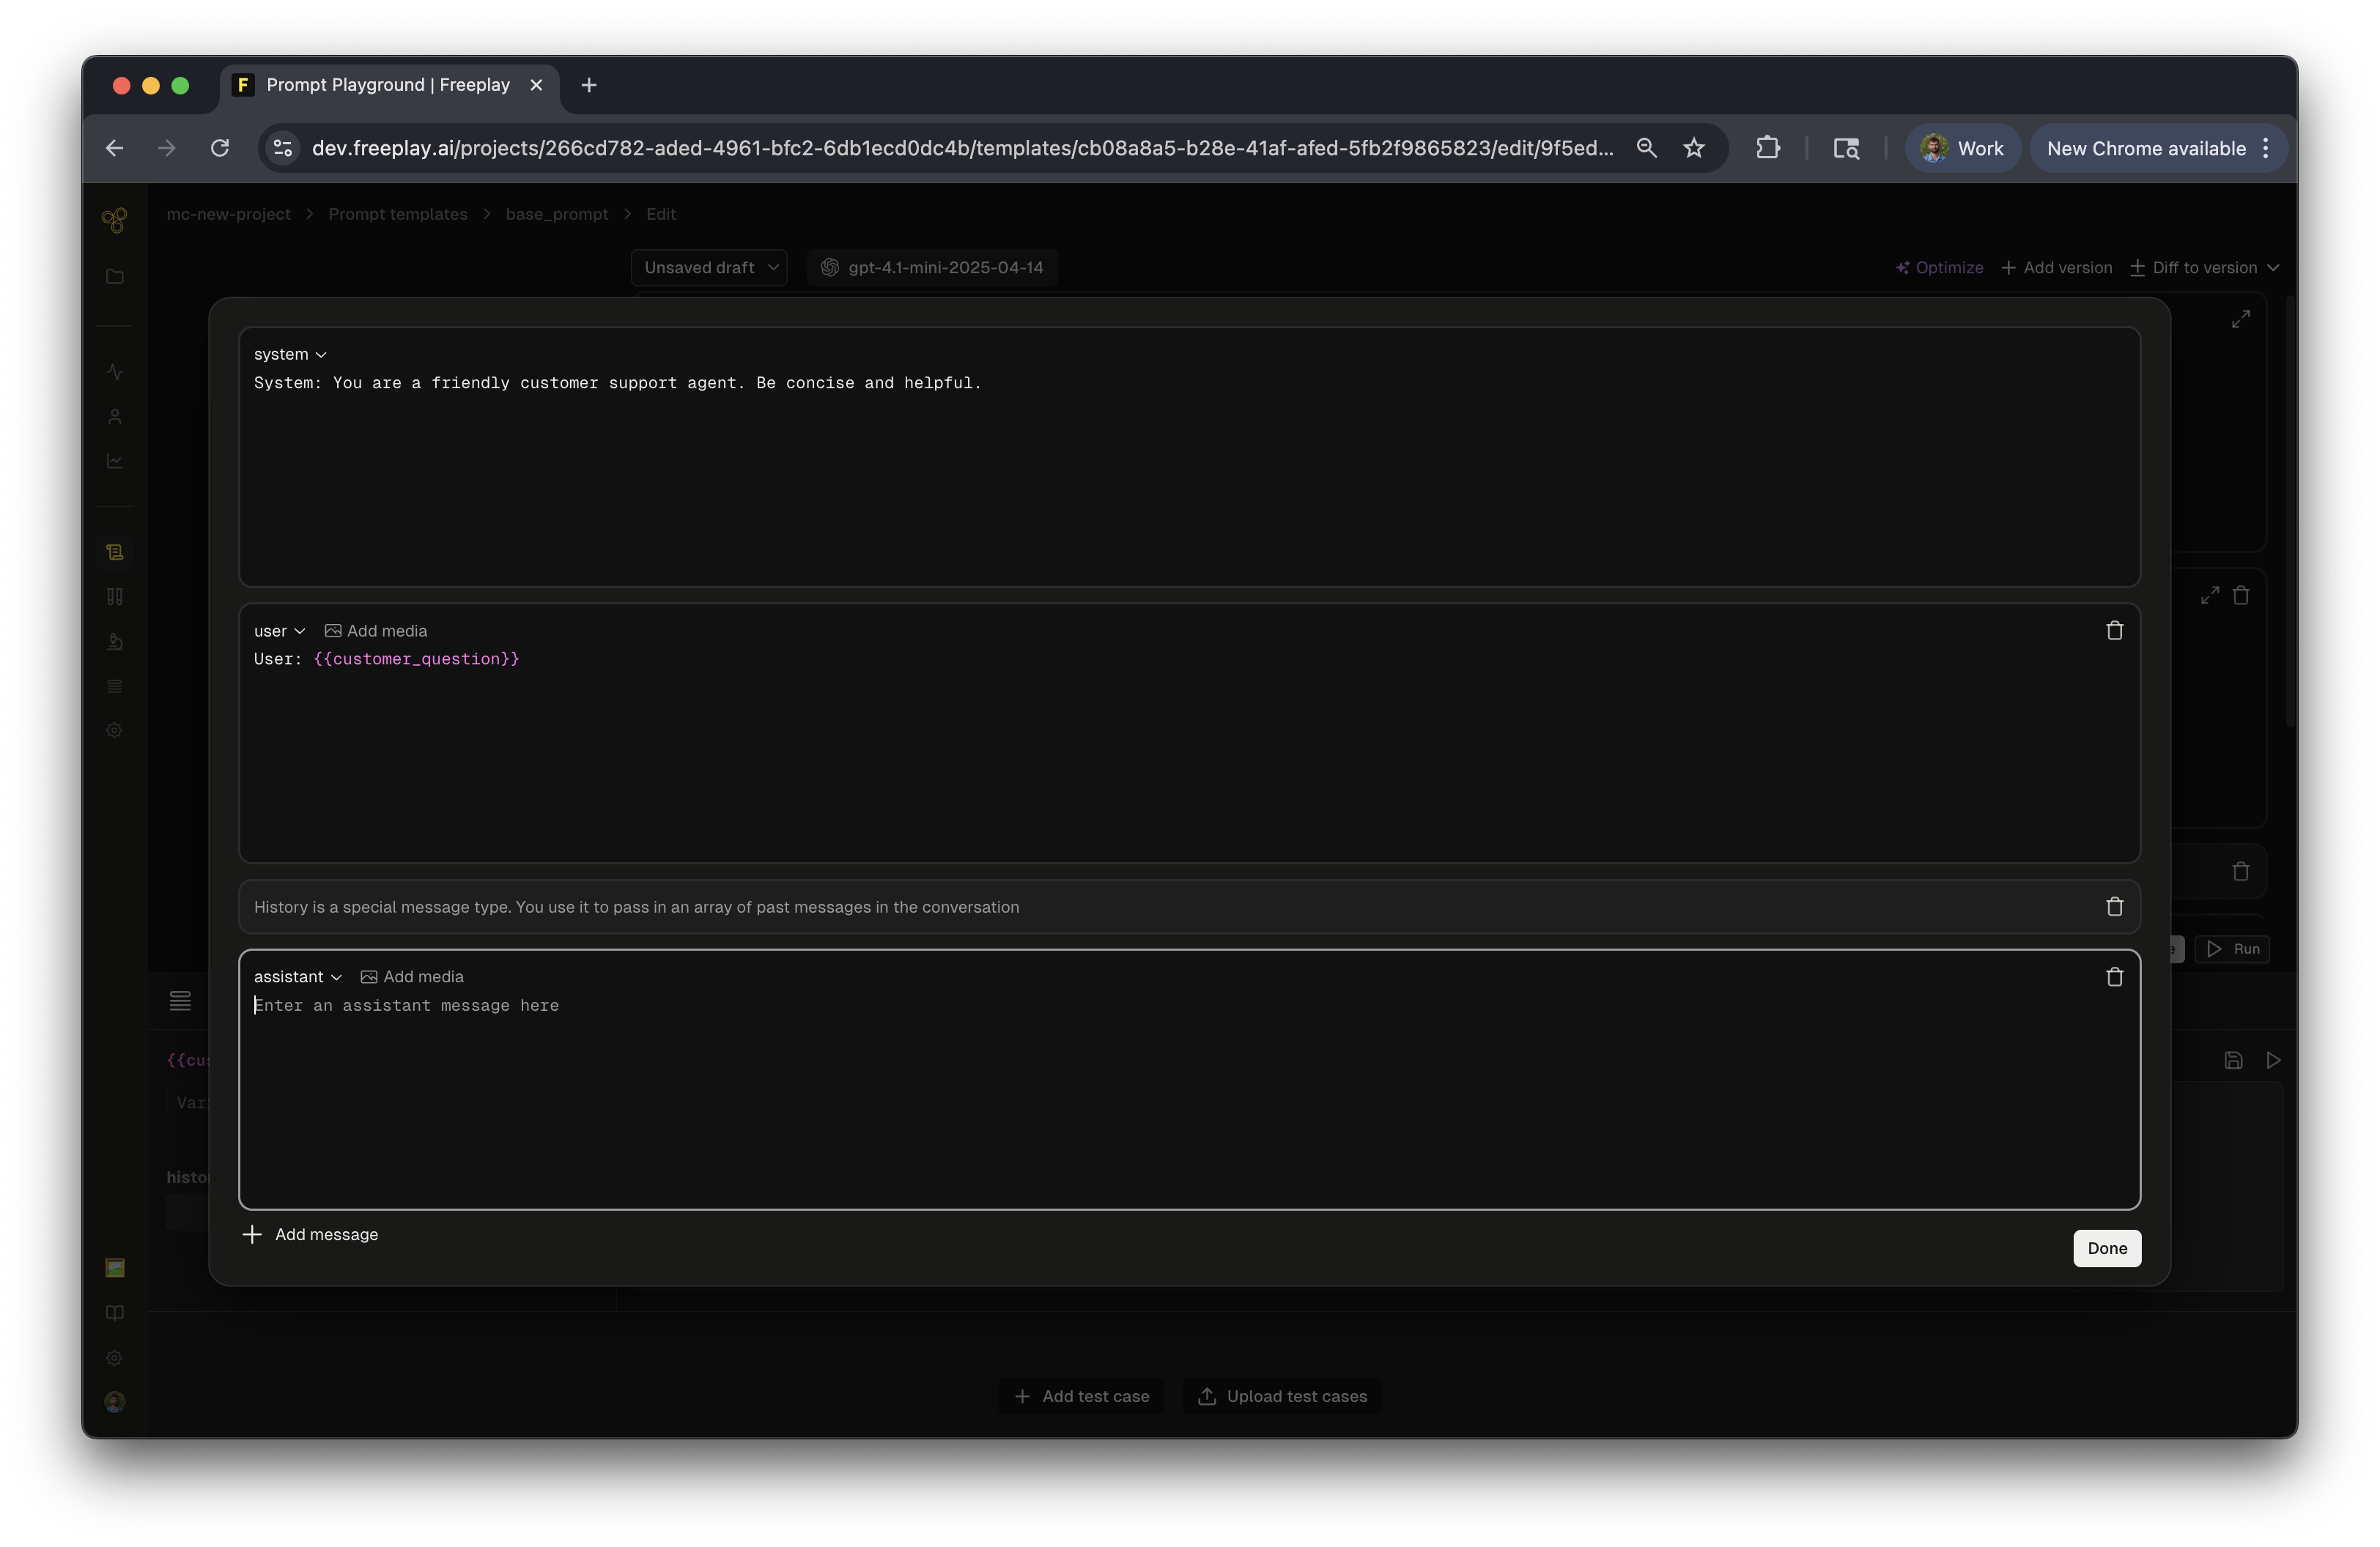Screen dimensions: 2380x1547
Task: Change the user role dropdown
Action: 279,631
